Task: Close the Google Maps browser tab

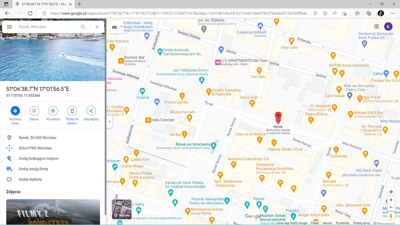Action: coord(71,4)
